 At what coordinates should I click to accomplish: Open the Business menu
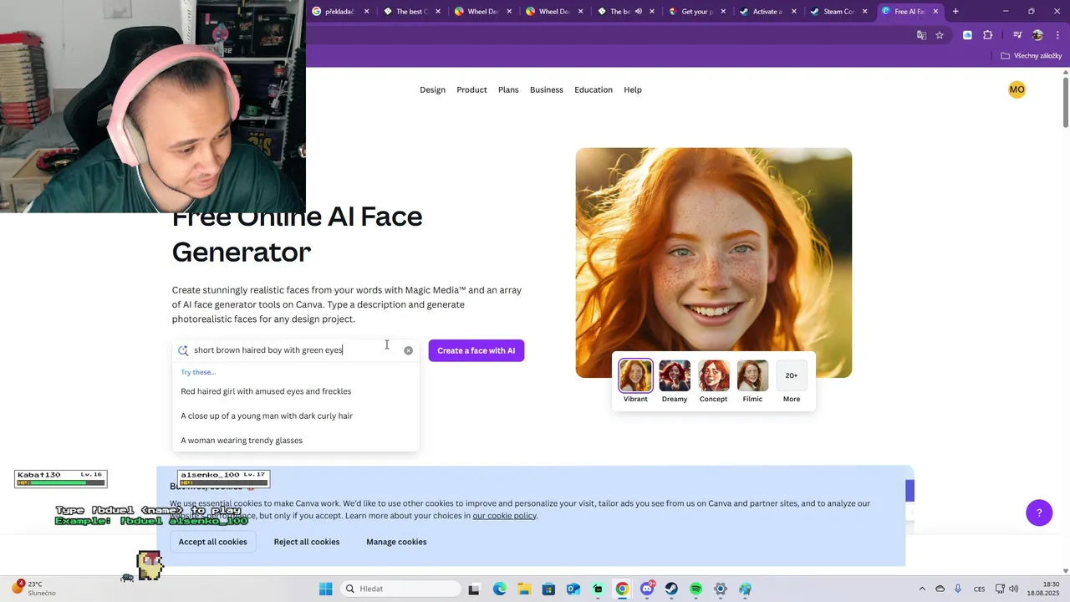coord(547,89)
